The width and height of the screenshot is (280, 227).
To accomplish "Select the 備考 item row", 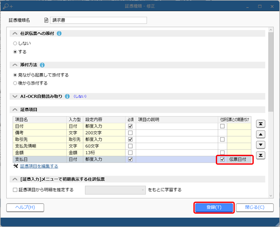I will click(x=132, y=133).
